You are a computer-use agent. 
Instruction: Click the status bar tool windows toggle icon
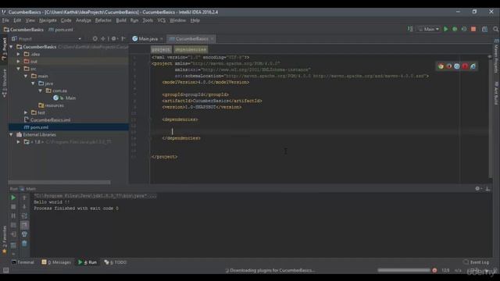point(5,270)
